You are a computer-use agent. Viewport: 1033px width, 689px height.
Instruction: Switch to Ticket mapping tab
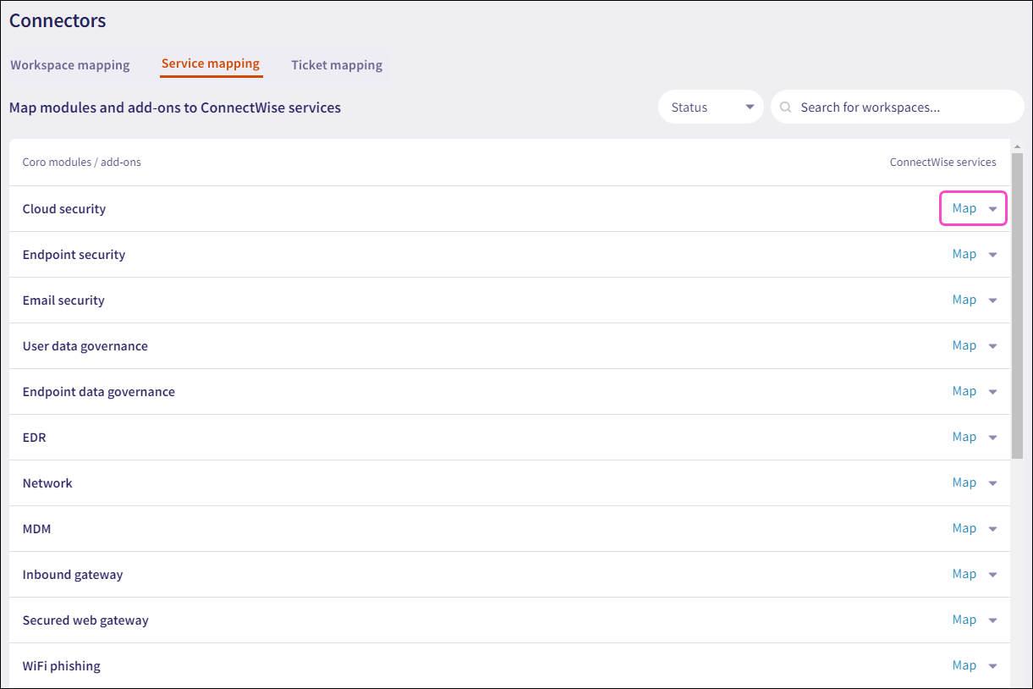point(337,65)
